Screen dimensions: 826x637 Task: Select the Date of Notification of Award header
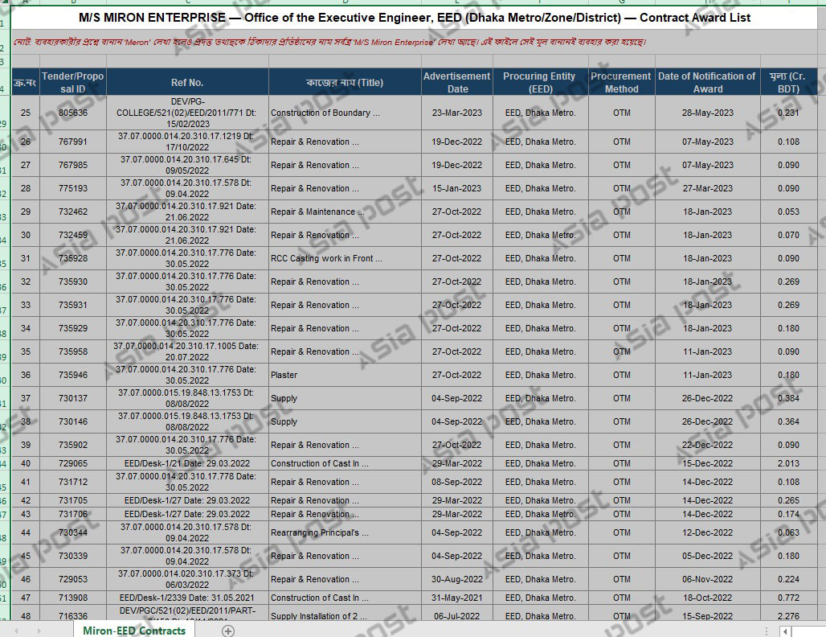[x=707, y=82]
